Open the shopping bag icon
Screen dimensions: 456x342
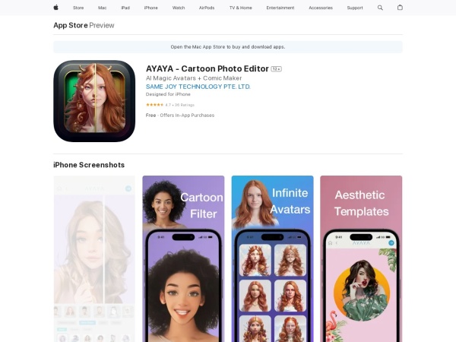point(401,8)
